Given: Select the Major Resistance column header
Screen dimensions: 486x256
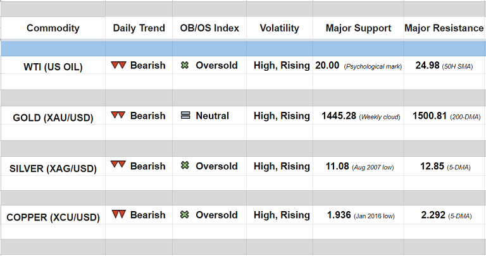Looking at the screenshot, I should [x=444, y=28].
